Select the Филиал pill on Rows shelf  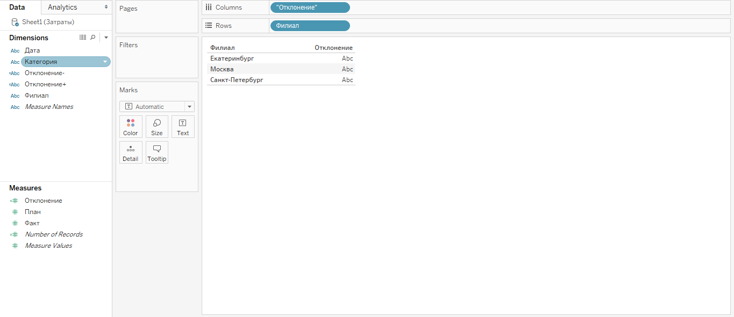[310, 26]
